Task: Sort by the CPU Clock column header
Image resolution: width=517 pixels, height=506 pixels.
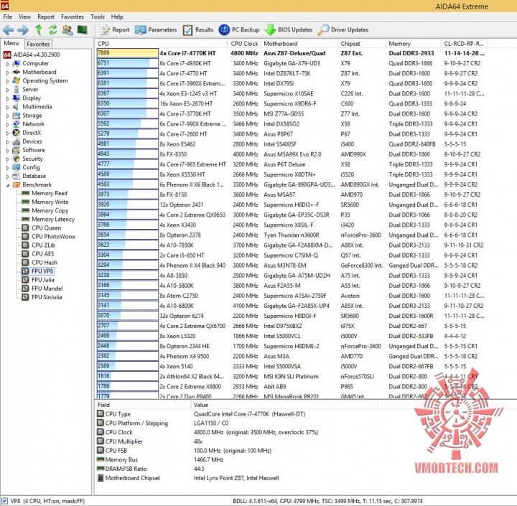Action: pyautogui.click(x=244, y=44)
